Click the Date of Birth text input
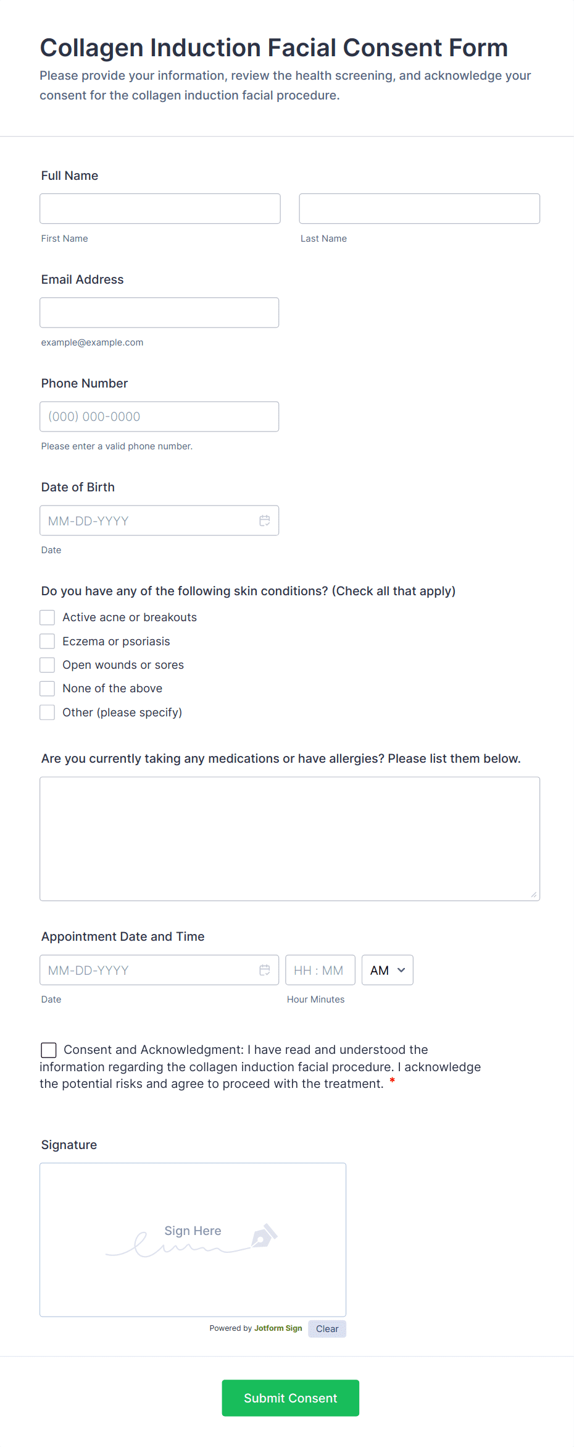 tap(148, 520)
